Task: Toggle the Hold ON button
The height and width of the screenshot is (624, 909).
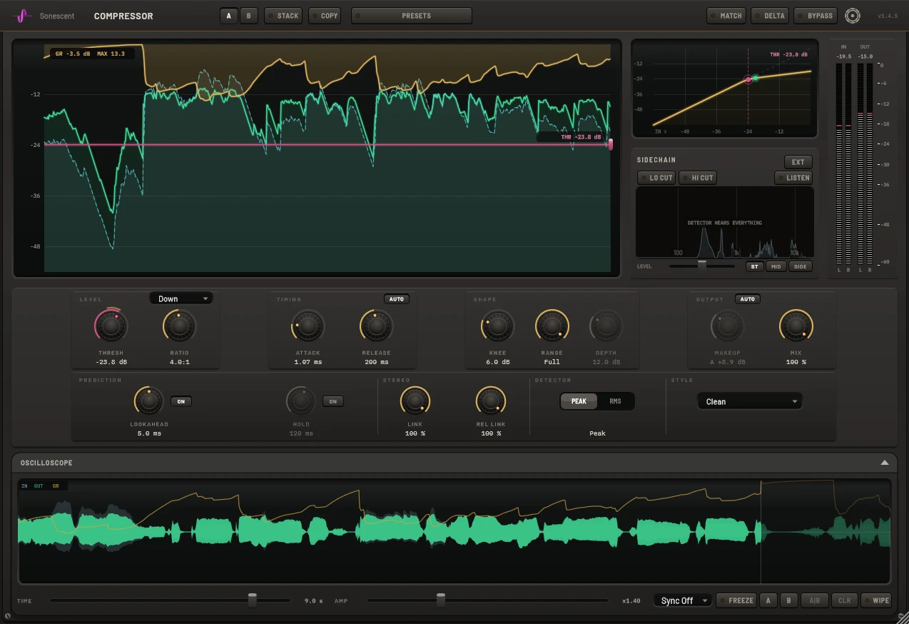Action: click(333, 401)
